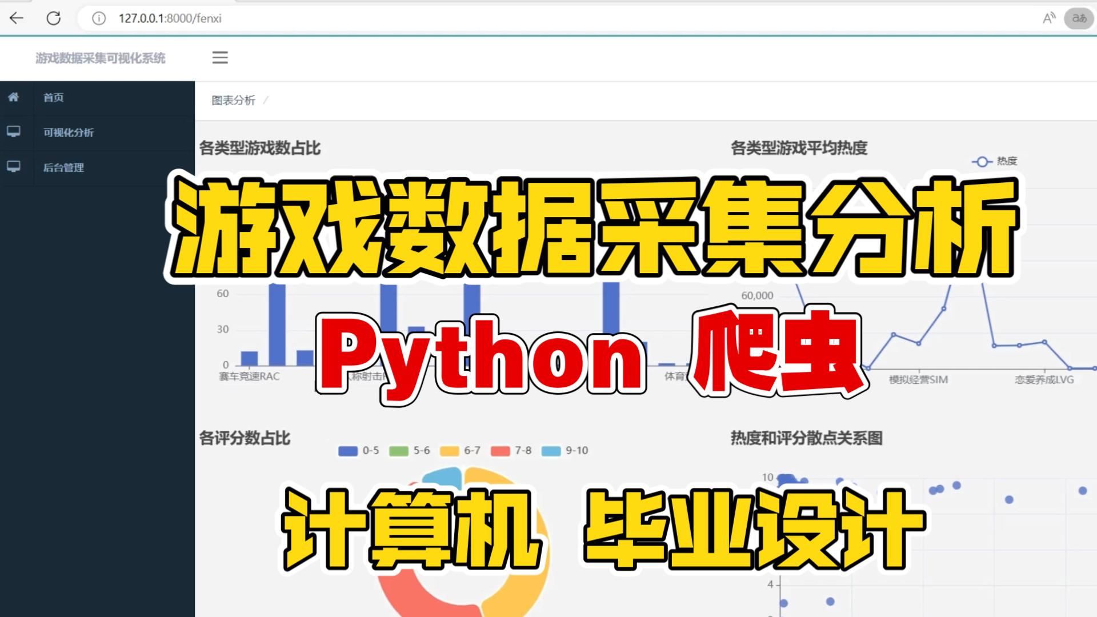
Task: Open the site information icon in address bar
Action: 98,18
